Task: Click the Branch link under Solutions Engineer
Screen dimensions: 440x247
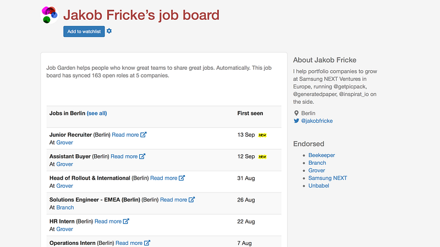Action: tap(65, 207)
